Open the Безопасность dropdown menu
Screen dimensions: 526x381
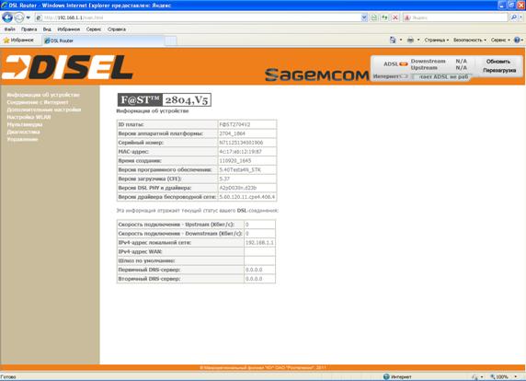[x=470, y=40]
